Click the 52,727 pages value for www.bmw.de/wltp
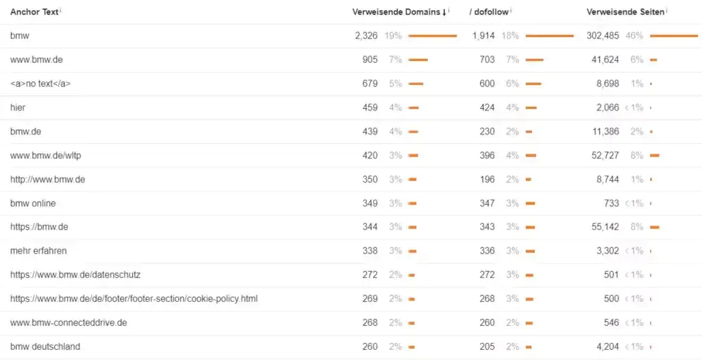 click(605, 156)
